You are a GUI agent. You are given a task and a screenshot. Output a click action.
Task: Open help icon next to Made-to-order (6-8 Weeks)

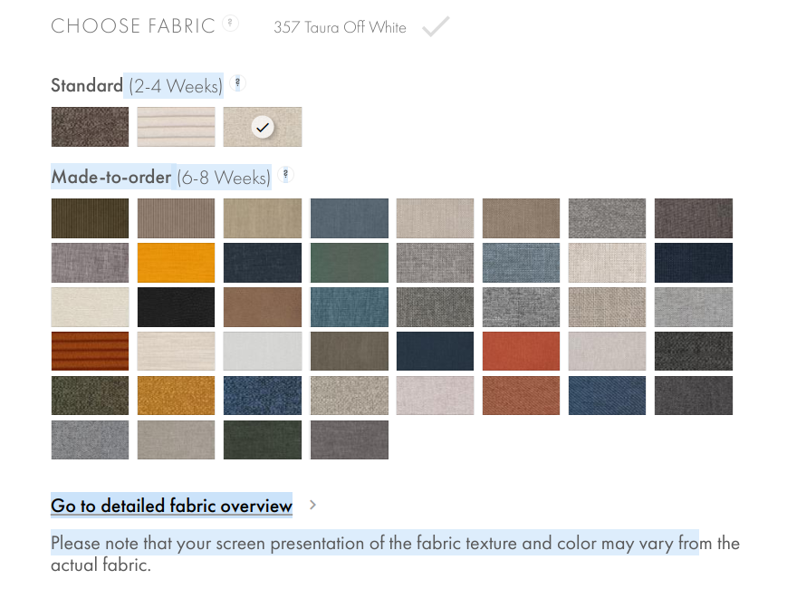285,175
